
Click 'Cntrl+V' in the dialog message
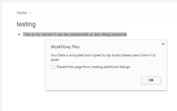pos(146,55)
